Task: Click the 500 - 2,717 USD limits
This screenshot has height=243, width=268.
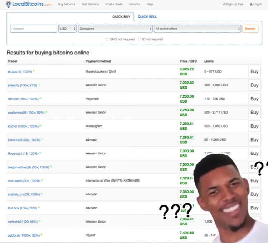Action: [x=216, y=113]
